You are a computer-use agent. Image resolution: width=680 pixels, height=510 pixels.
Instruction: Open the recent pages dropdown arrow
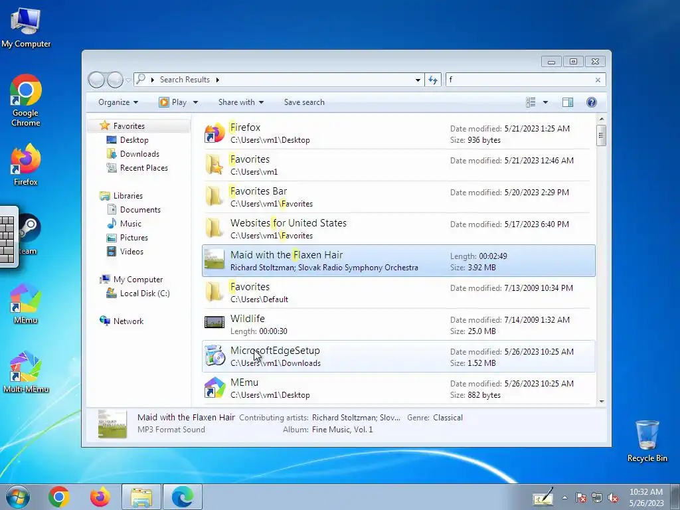tap(128, 80)
